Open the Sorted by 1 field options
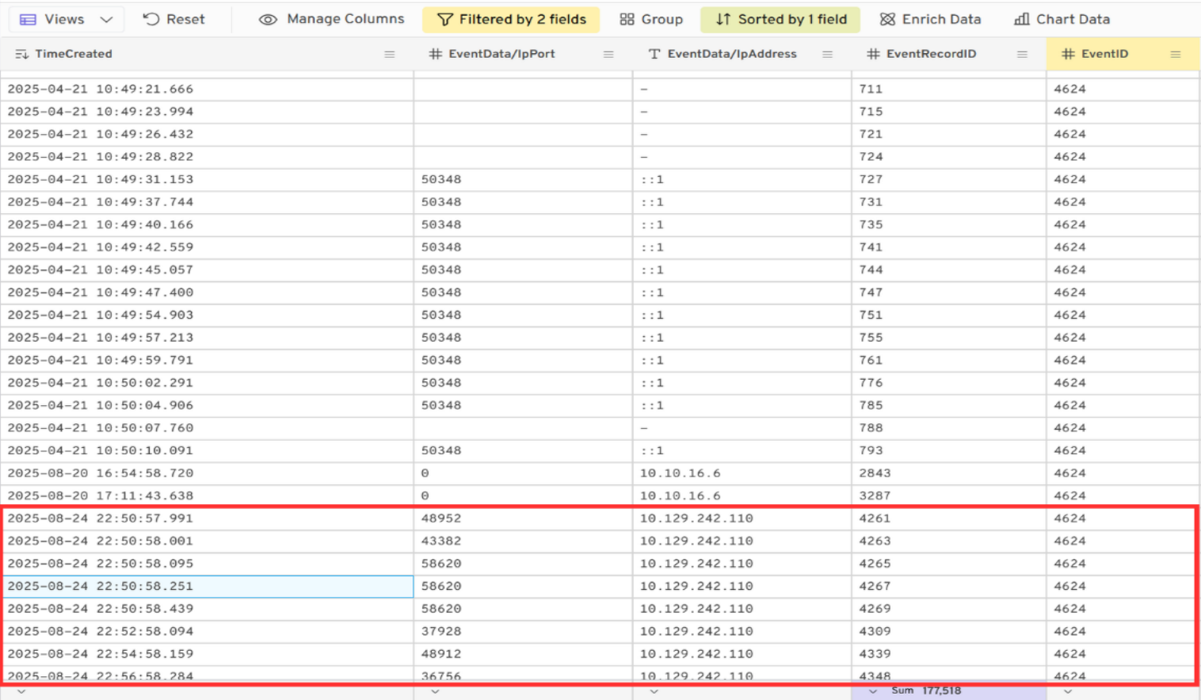The width and height of the screenshot is (1201, 700). click(x=780, y=19)
